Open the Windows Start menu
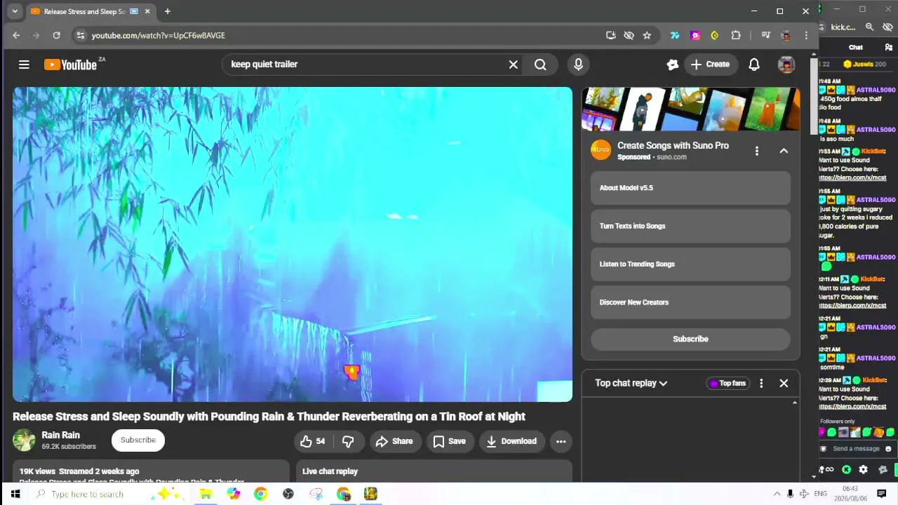The width and height of the screenshot is (898, 505). click(x=15, y=494)
